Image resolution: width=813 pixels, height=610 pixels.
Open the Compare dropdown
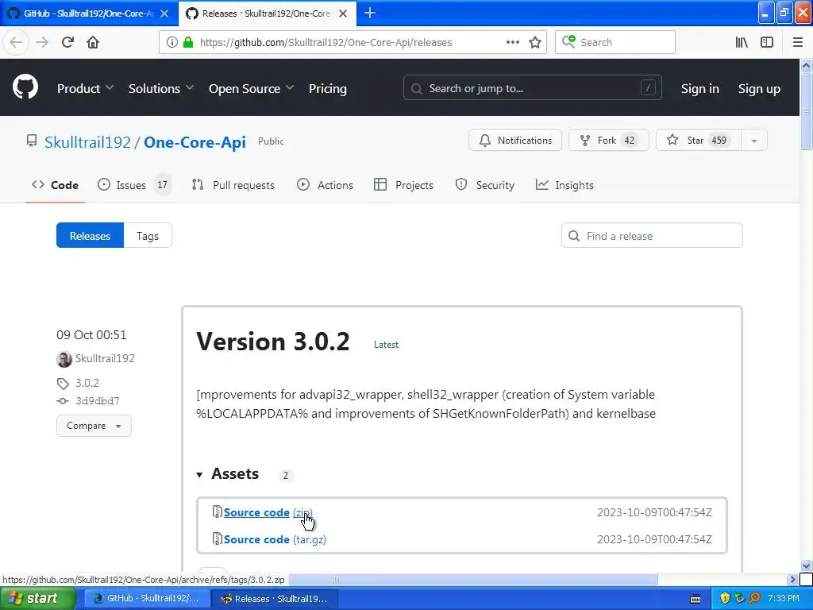pyautogui.click(x=94, y=426)
